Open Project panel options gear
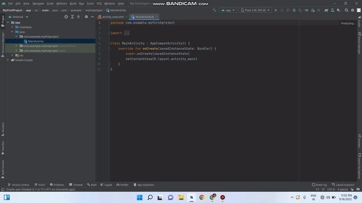The width and height of the screenshot is (362, 203). point(86,17)
